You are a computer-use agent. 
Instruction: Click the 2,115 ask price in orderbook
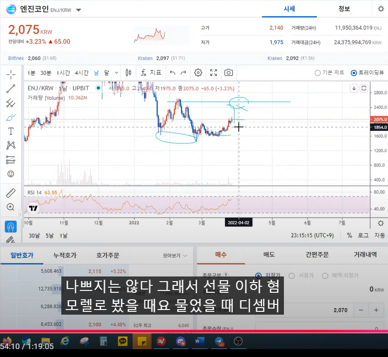(x=95, y=271)
